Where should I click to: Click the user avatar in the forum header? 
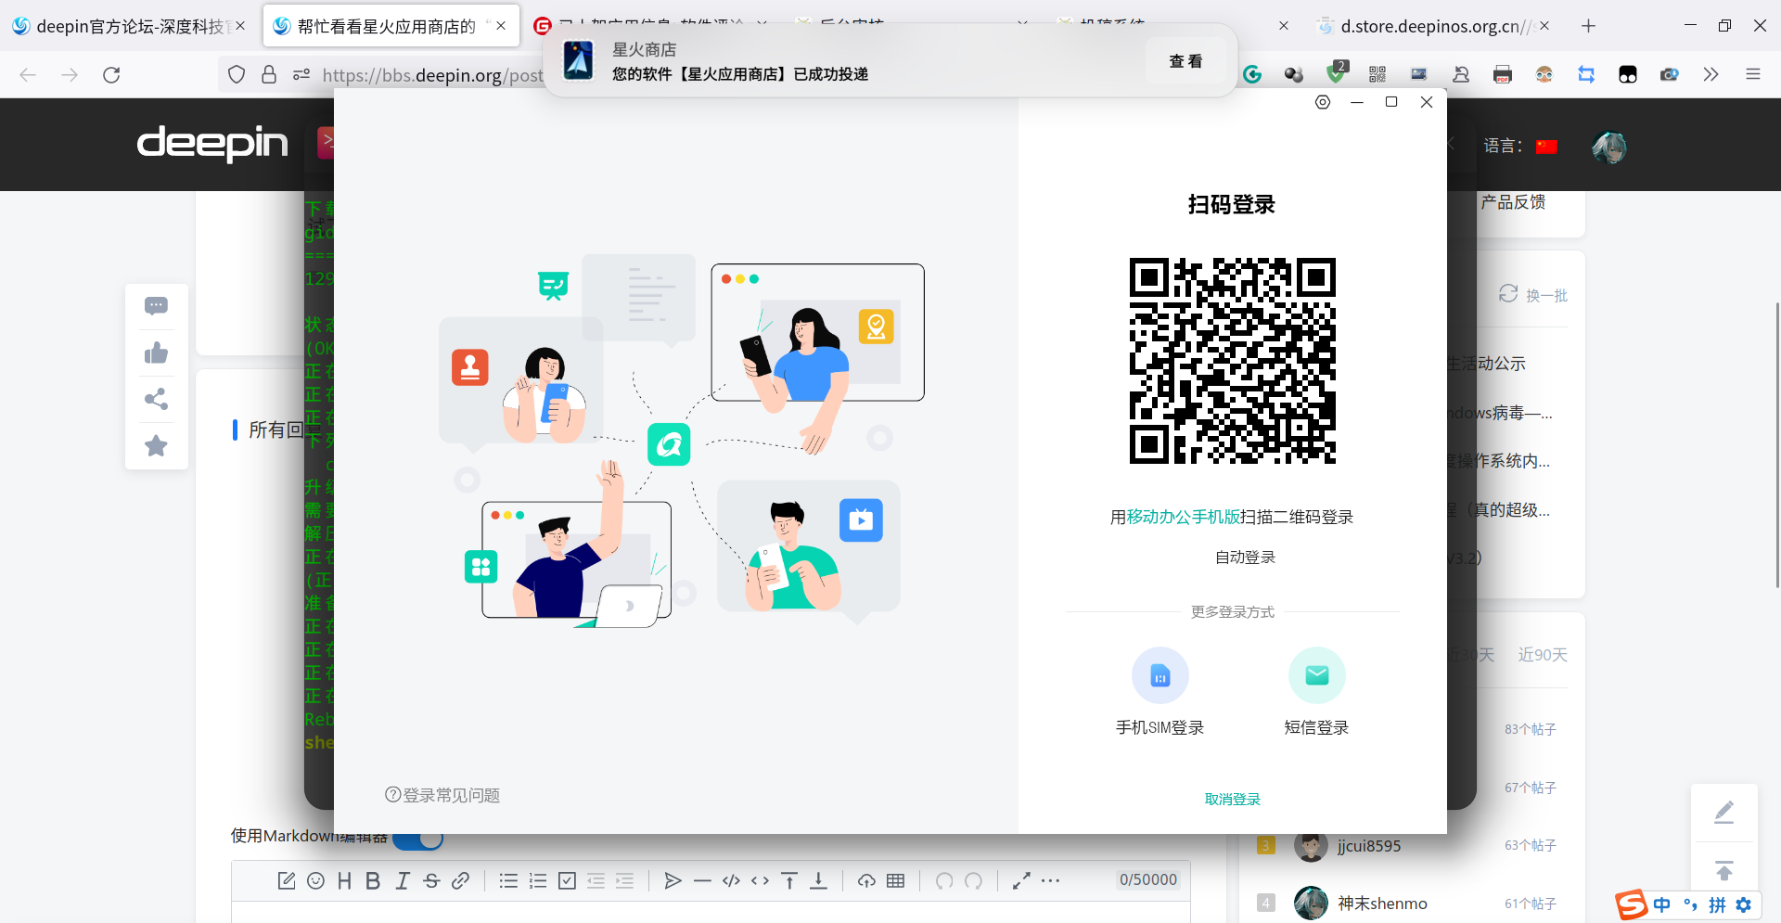tap(1610, 147)
